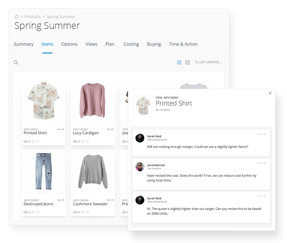This screenshot has height=243, width=287.
Task: Open comments icon on Cashmere Sweater card
Action: tap(87, 212)
